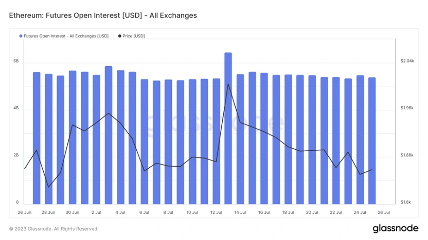Click the 2B left axis label
Image resolution: width=428 pixels, height=240 pixels.
pyautogui.click(x=16, y=155)
